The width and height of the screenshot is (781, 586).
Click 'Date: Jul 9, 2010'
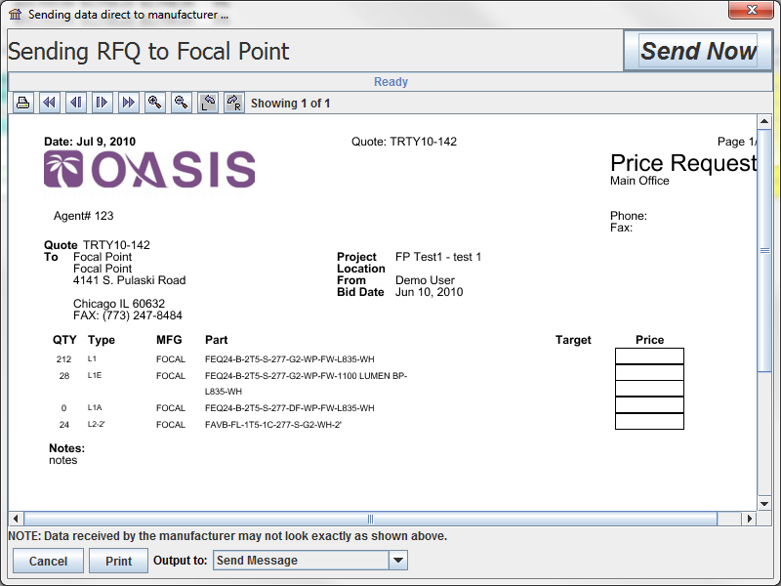click(x=90, y=142)
